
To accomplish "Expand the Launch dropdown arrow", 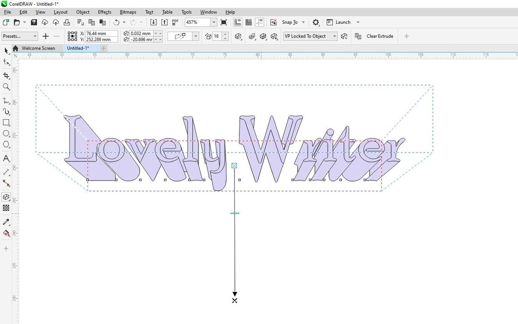I will coord(358,22).
